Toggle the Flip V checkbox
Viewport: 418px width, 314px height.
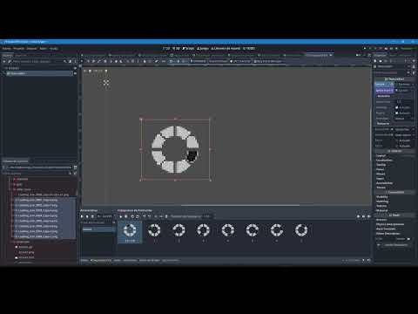tap(397, 146)
